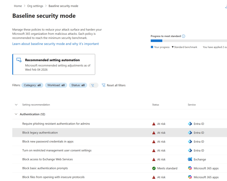
Task: Click the info icon beside Progress to meet standard
Action: (184, 36)
